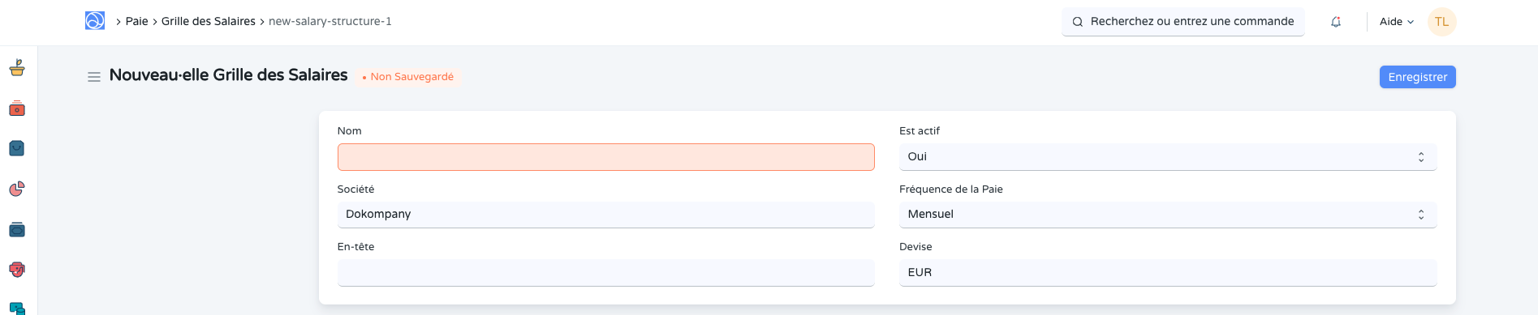The height and width of the screenshot is (315, 1538).
Task: Go to Grille des Salaires breadcrumb
Action: point(209,21)
